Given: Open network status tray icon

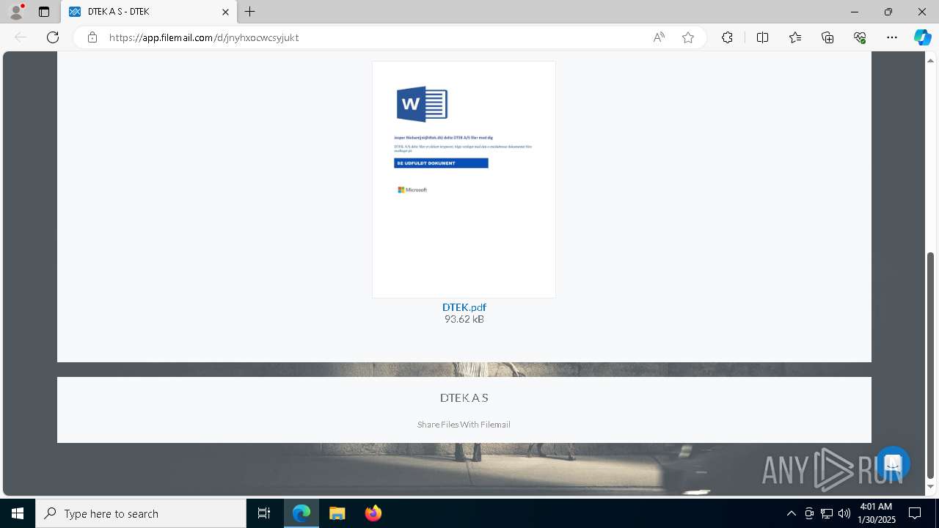Looking at the screenshot, I should (x=827, y=513).
